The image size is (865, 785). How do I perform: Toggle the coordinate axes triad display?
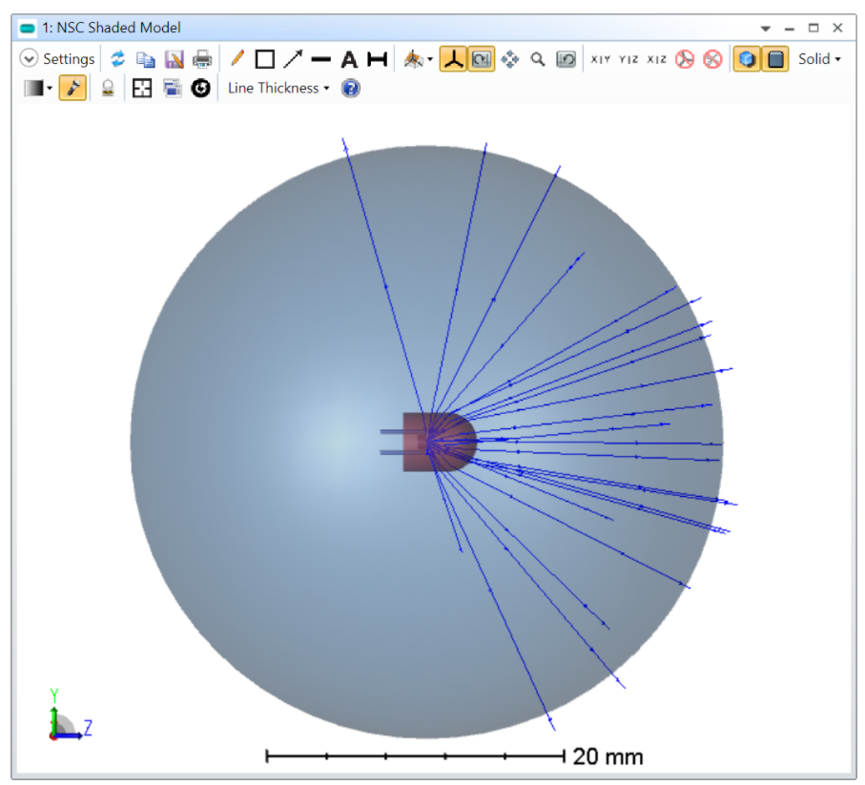[x=453, y=58]
